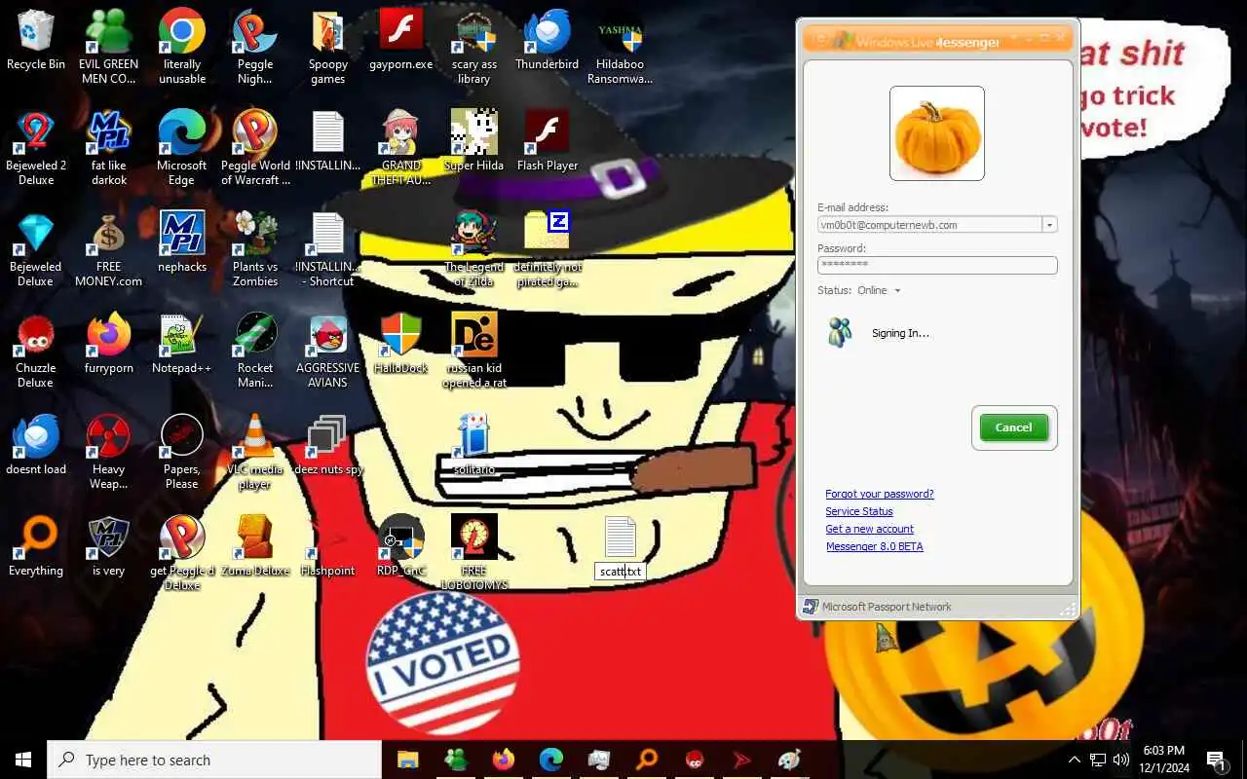
Task: Select the 'definitely not pirated' zip folder
Action: tap(548, 248)
